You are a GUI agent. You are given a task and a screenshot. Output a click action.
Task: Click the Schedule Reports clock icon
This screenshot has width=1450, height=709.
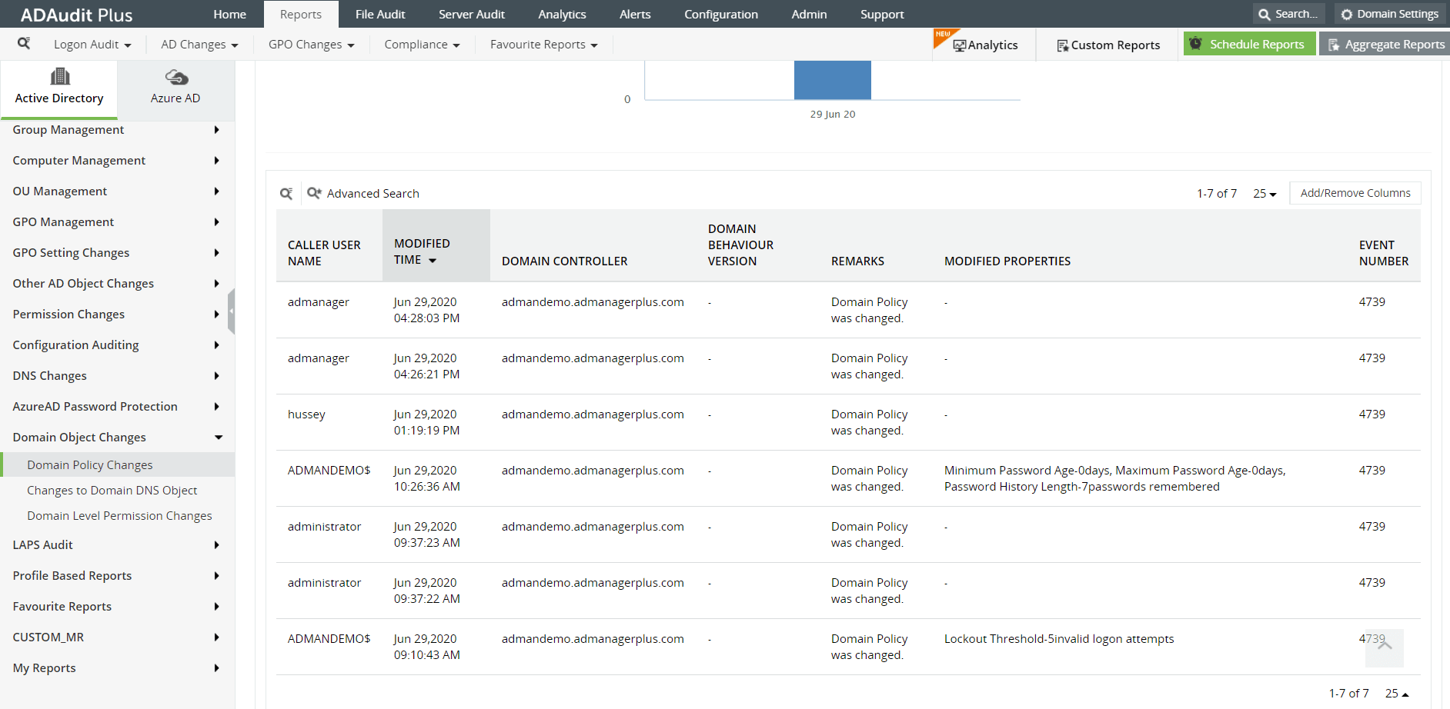pos(1195,44)
